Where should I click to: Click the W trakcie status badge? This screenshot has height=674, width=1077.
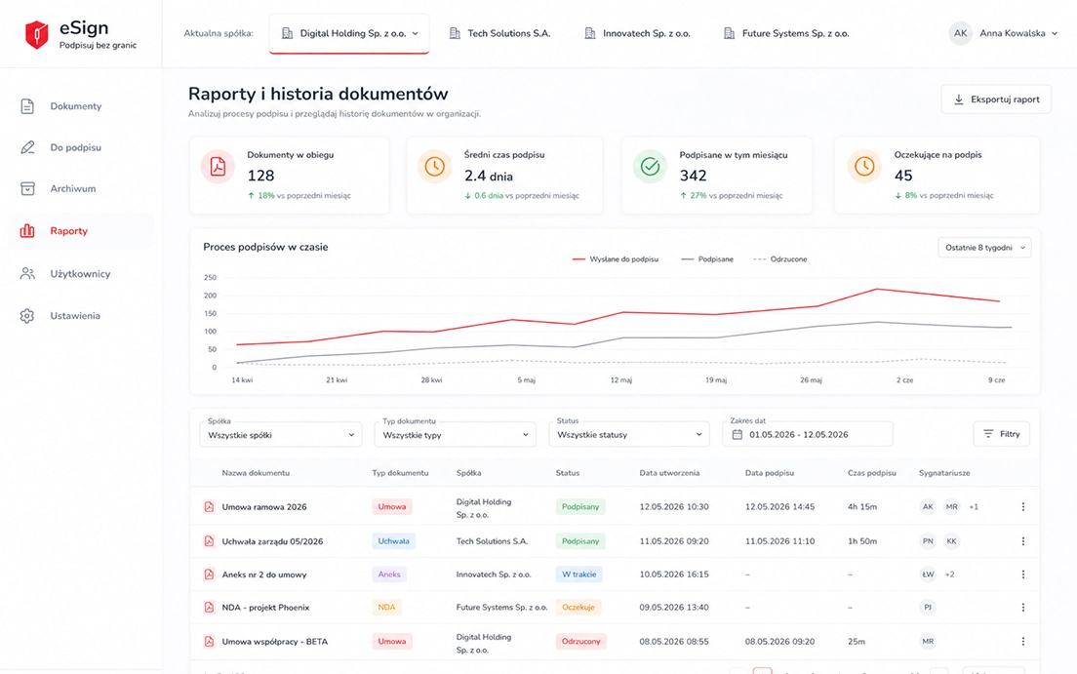click(579, 575)
